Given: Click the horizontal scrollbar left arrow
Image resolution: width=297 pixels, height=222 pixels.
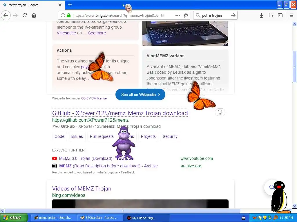Looking at the screenshot, I should coord(2,211).
